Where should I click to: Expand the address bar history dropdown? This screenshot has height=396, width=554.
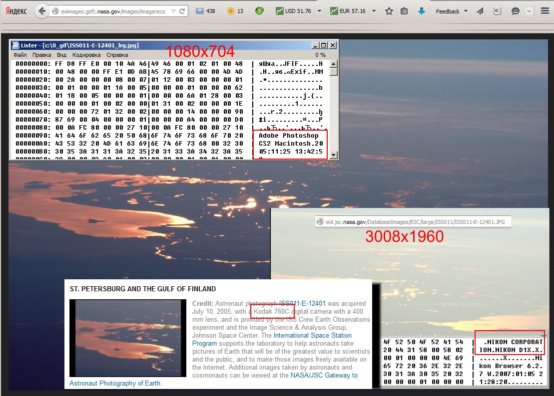tap(173, 11)
